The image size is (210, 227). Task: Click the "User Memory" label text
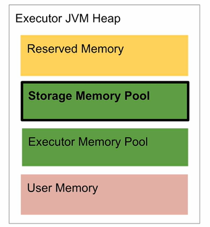click(x=62, y=188)
